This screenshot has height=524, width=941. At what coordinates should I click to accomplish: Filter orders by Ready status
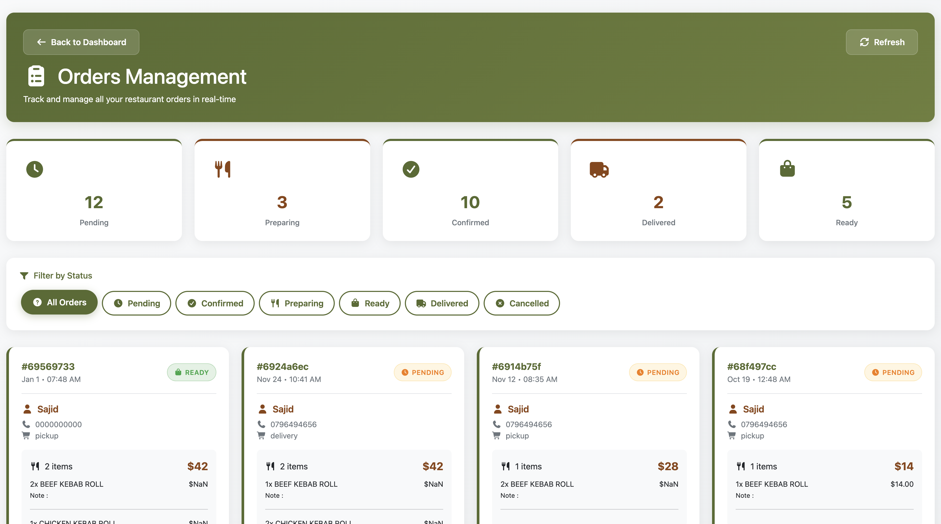370,303
